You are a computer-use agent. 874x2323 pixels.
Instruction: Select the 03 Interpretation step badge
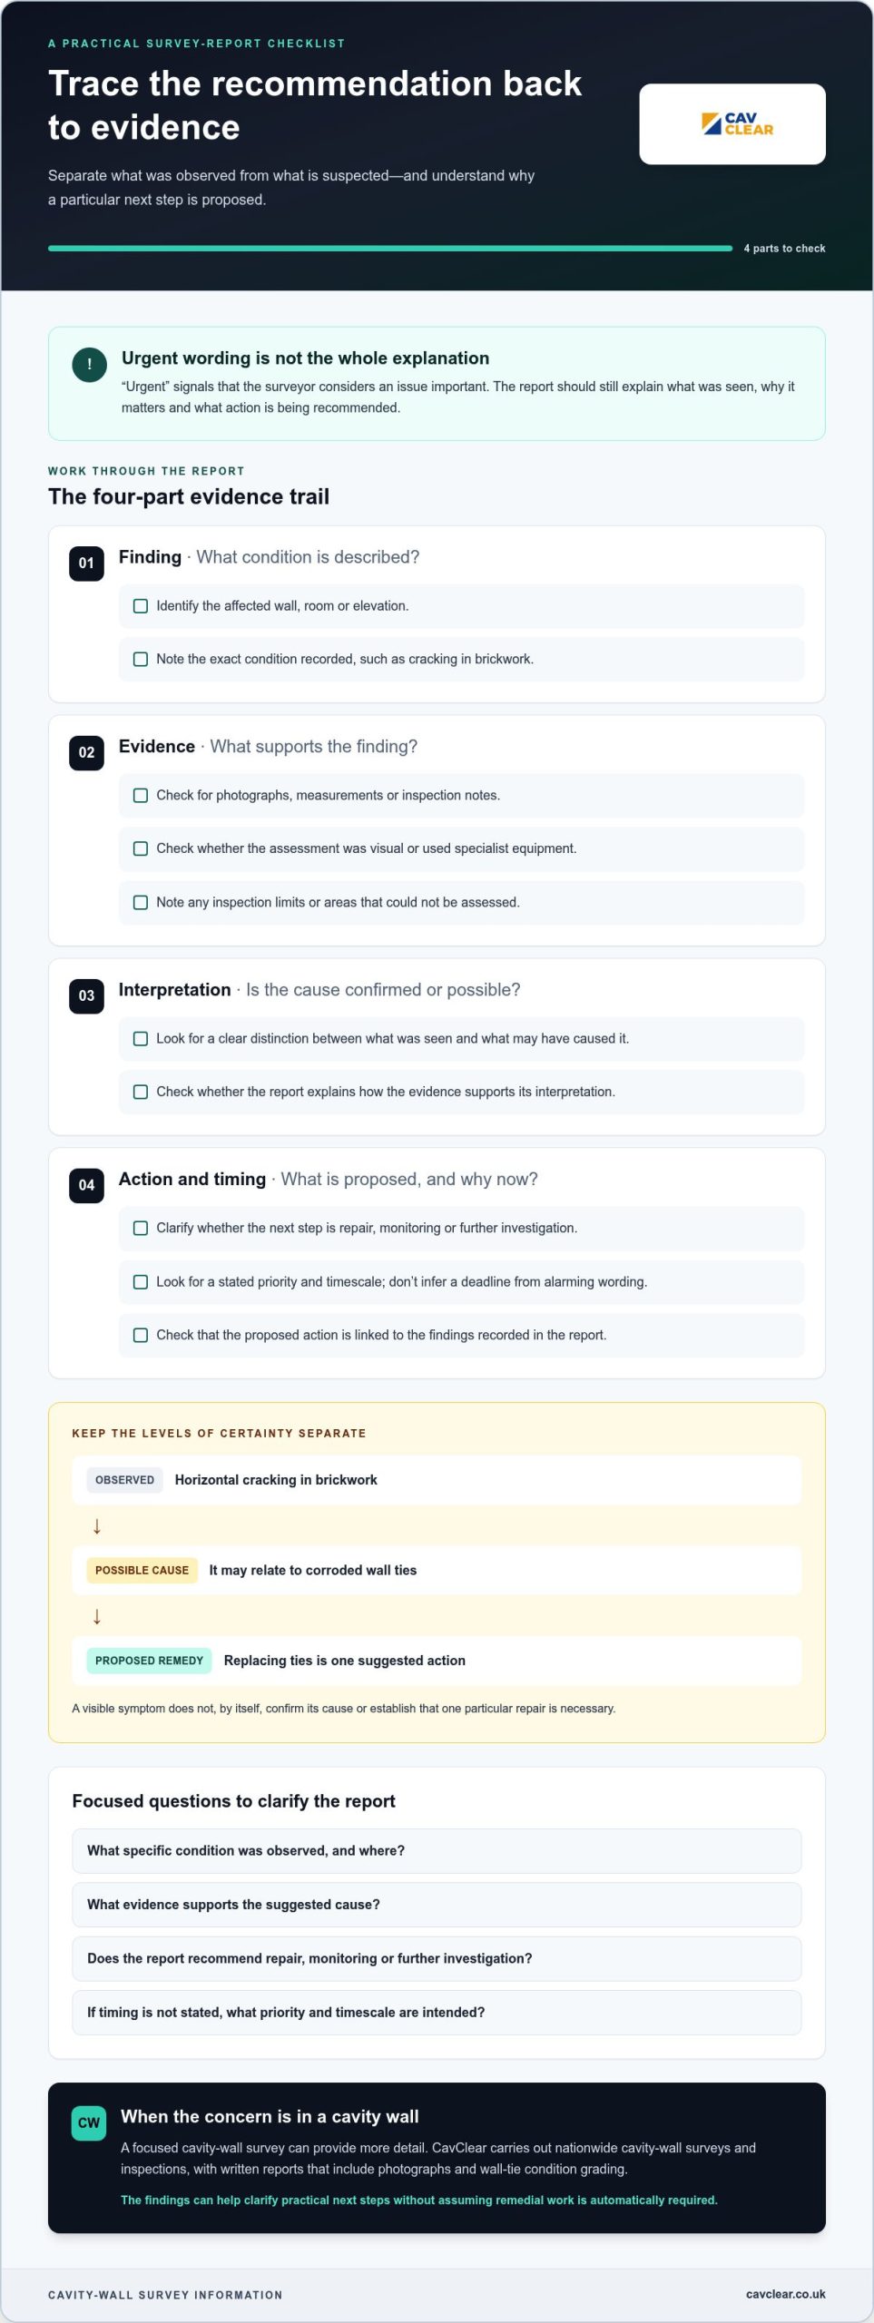pos(86,995)
